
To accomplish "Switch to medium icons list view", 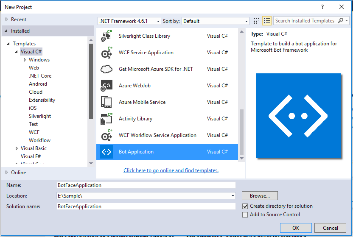I will [267, 21].
